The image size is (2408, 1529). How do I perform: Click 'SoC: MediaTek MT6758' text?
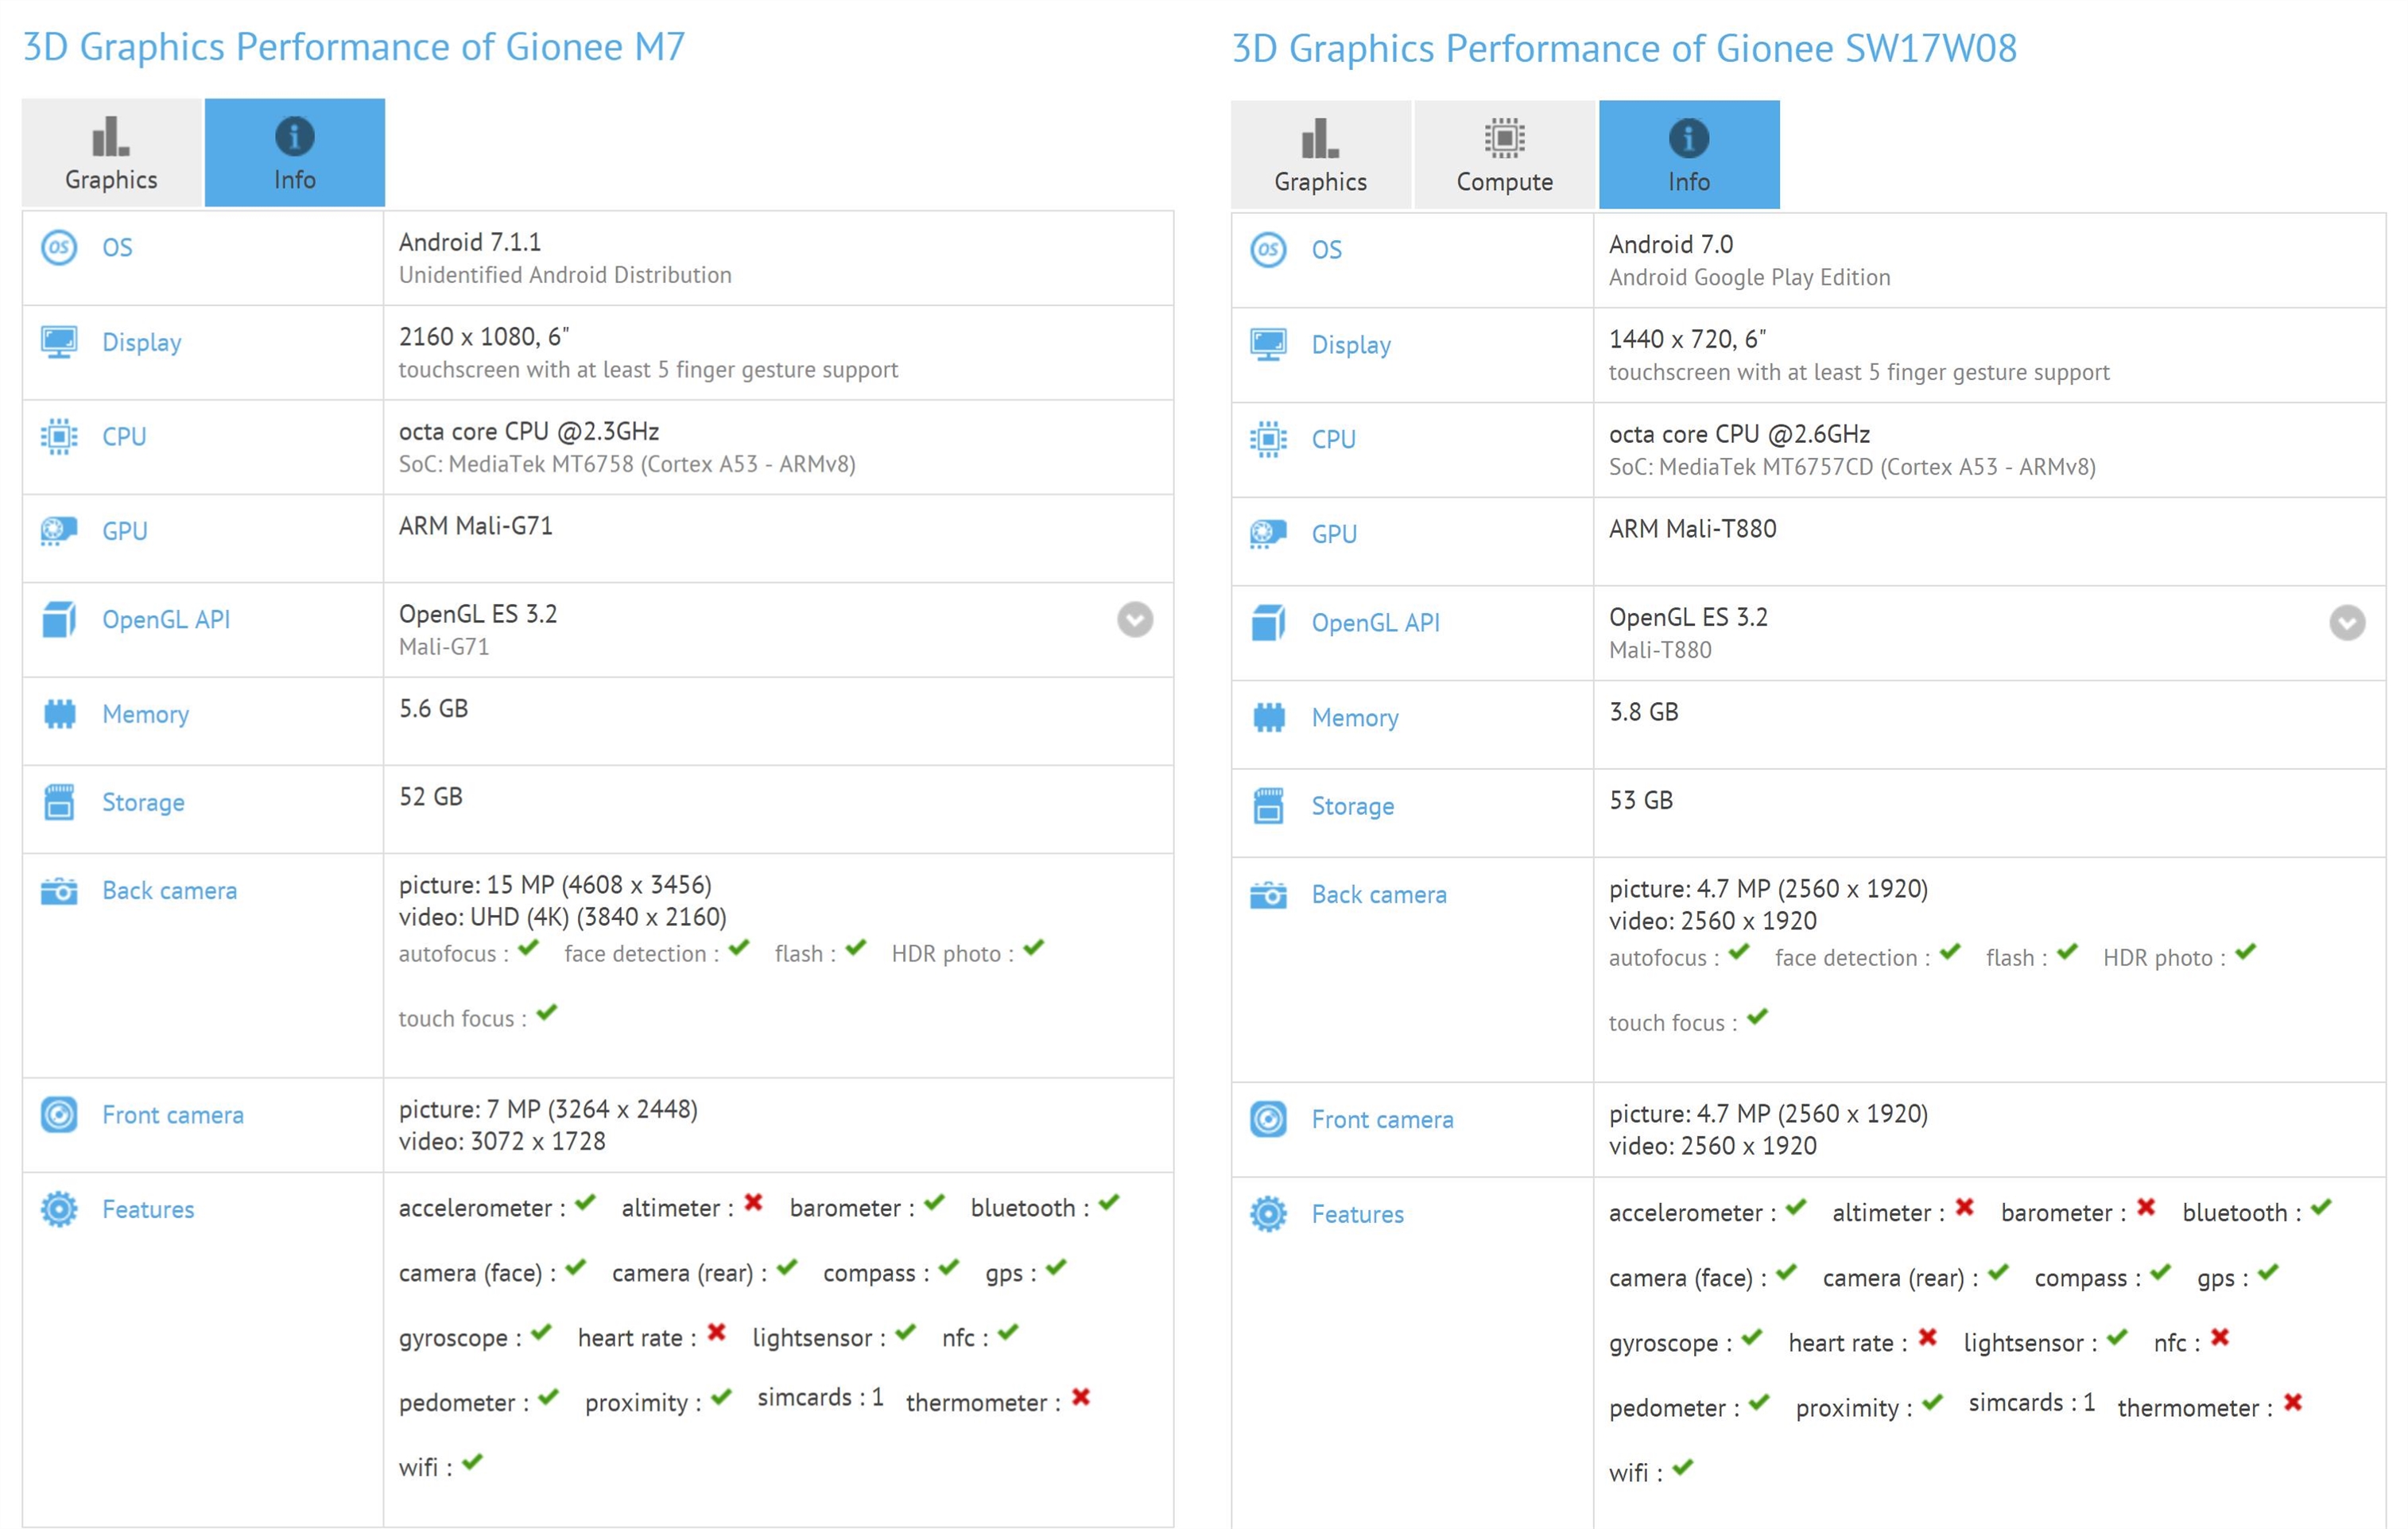point(516,464)
